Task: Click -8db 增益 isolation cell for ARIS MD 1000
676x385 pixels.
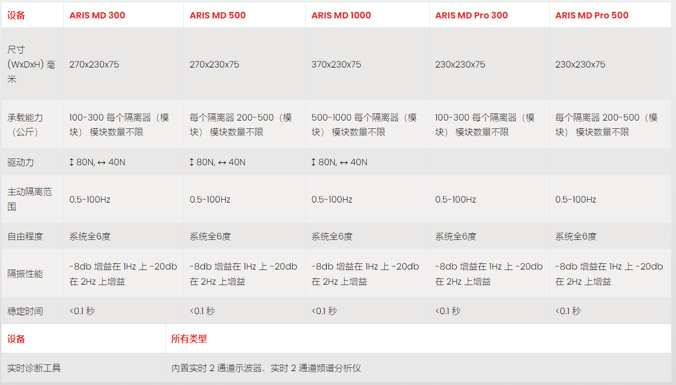Action: pos(365,274)
